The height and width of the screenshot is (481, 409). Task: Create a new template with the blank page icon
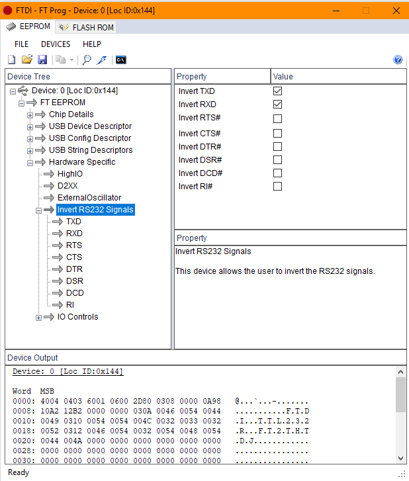pos(12,60)
